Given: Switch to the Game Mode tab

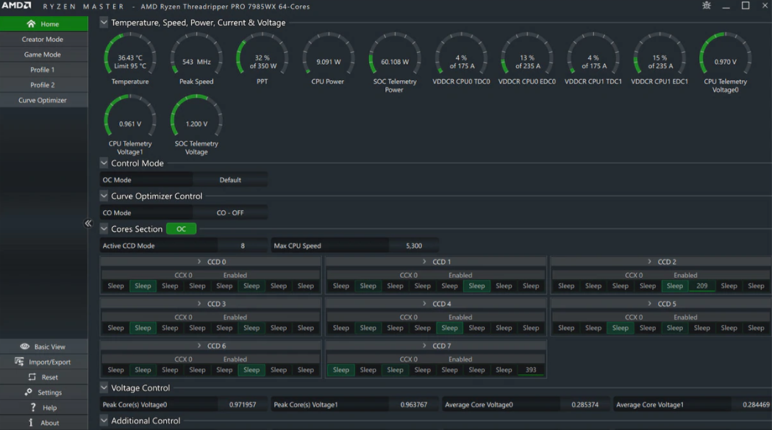Looking at the screenshot, I should [x=43, y=54].
